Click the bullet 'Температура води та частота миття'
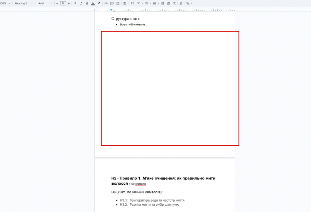Screen dimensions: 311x212 tap(157, 200)
